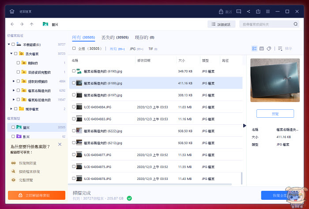Open the feedback chat icon

239,11
